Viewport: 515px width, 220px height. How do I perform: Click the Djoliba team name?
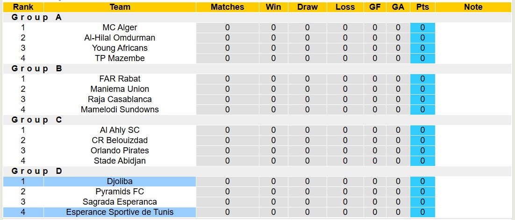pos(120,181)
